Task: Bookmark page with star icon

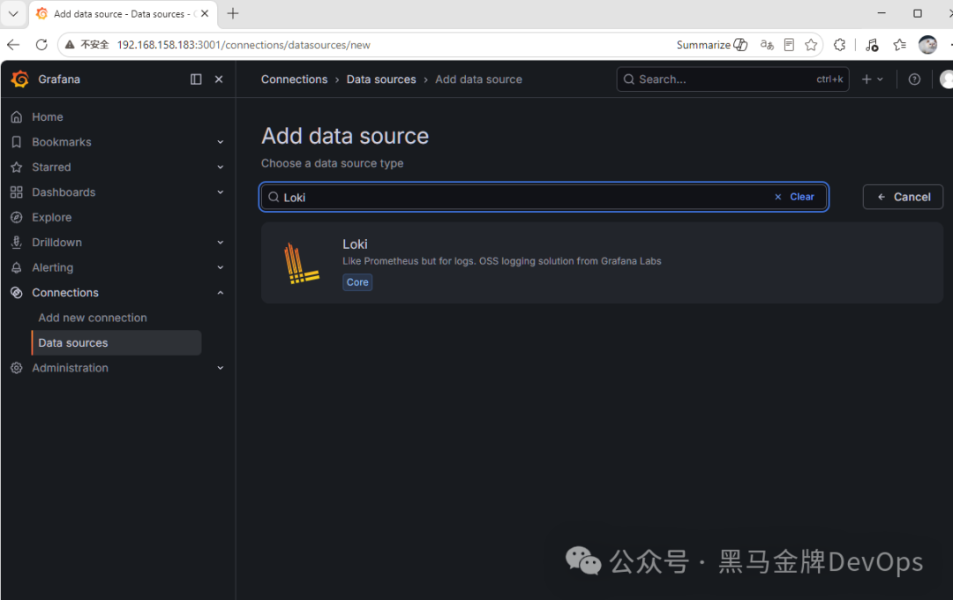Action: point(811,45)
